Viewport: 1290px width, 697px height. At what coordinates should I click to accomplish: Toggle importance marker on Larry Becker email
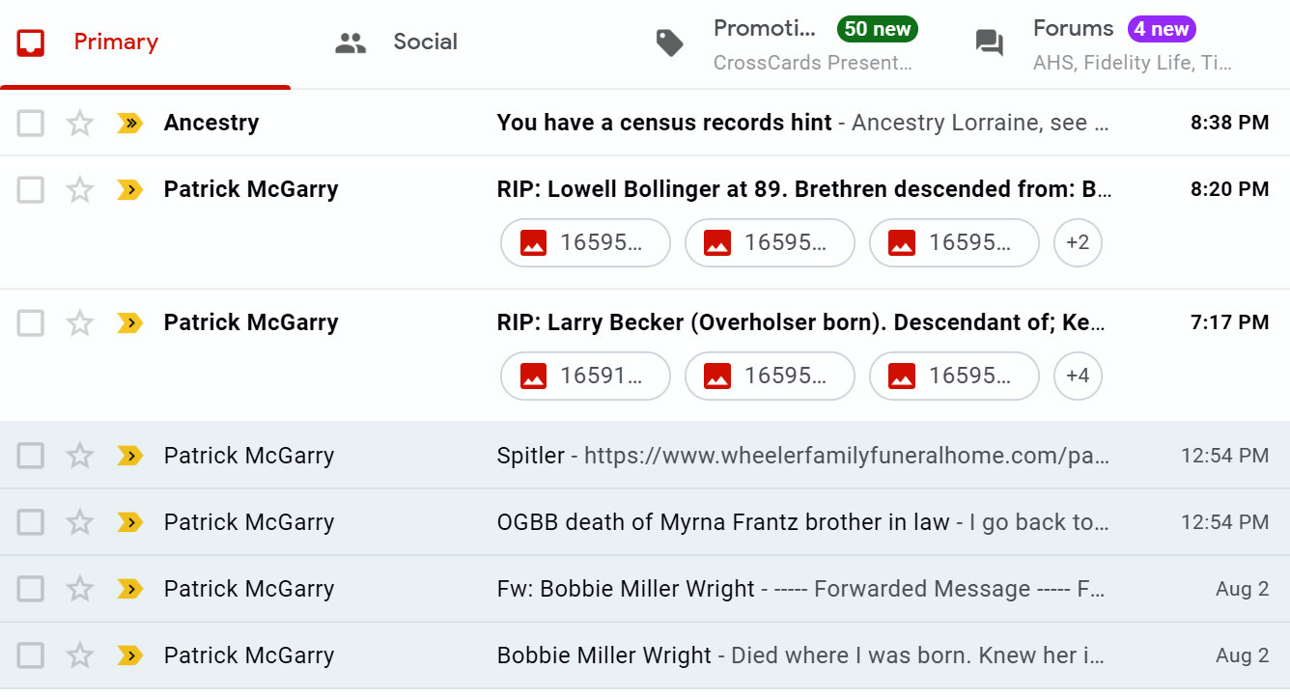[x=129, y=323]
